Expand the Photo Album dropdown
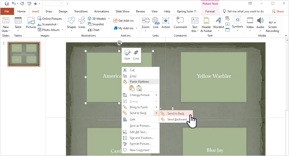289x156 pixels. [x=62, y=30]
